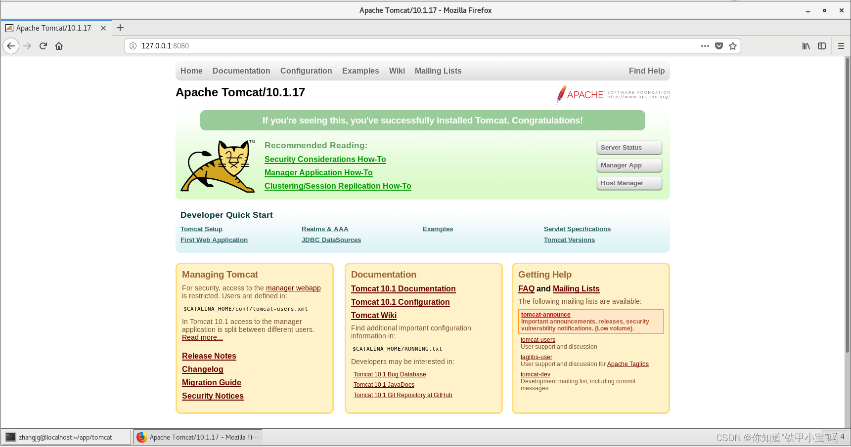Open Manager Application How-To link
Screen dimensions: 851x447
click(318, 172)
